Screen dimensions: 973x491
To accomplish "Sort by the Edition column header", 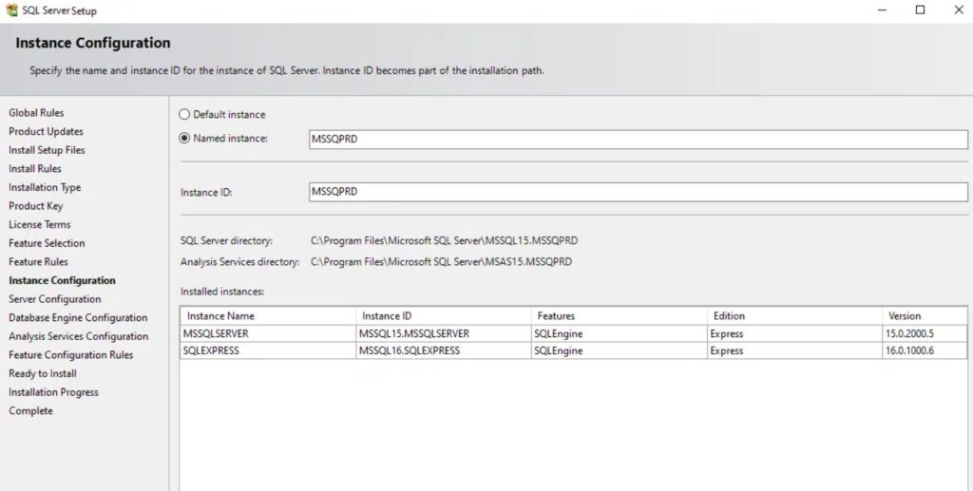I will [795, 315].
